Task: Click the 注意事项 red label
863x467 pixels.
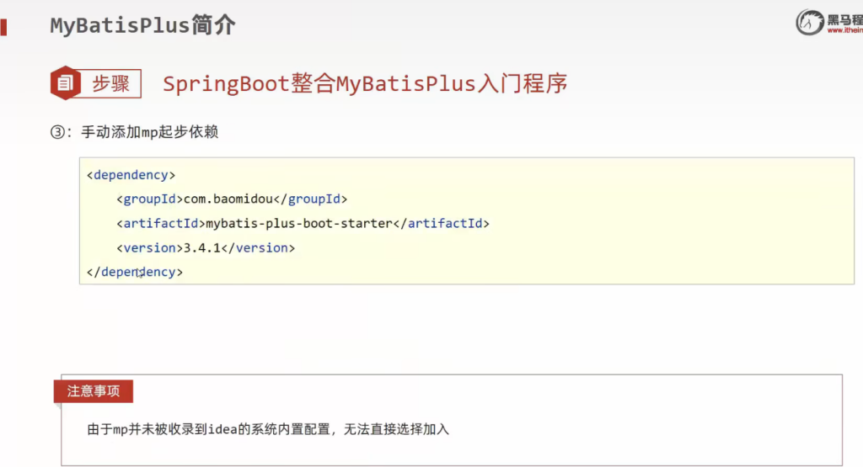Action: (94, 391)
